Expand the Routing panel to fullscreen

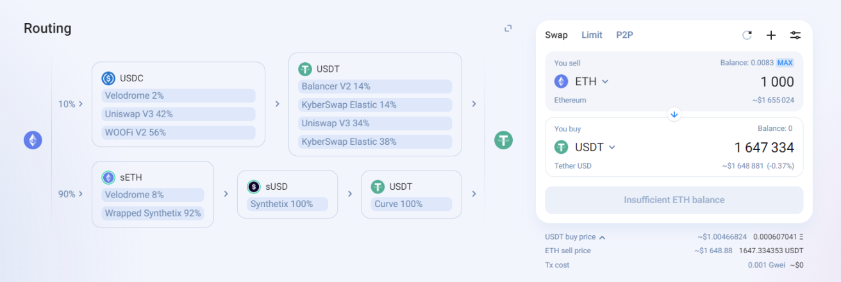tap(508, 28)
